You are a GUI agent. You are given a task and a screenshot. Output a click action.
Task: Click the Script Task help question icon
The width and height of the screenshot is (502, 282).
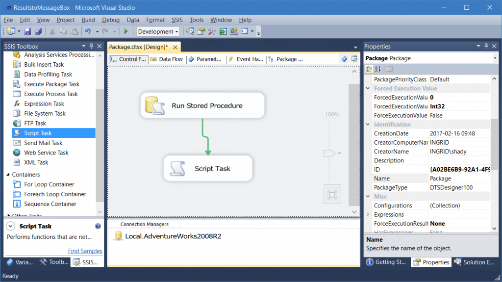[x=98, y=226]
